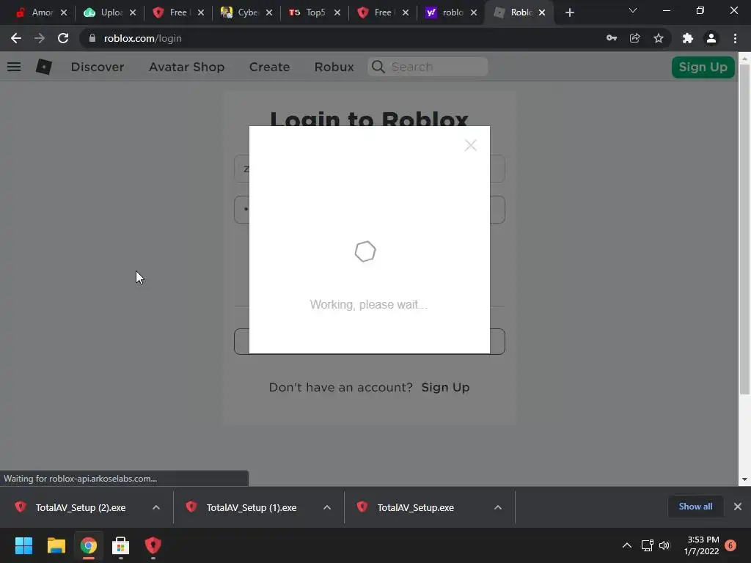The image size is (751, 563).
Task: Expand options for TotalAV_Setup (1).exe download
Action: 327,507
